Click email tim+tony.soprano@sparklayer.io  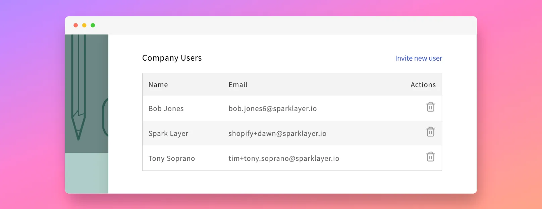coord(284,158)
